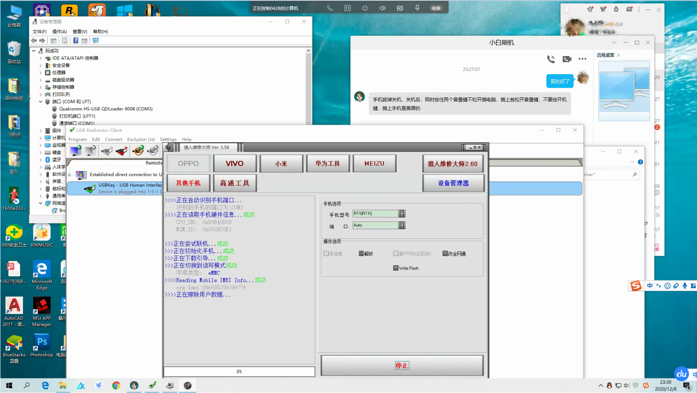Open the 手机型号 R11 dropdown
The width and height of the screenshot is (697, 393).
[x=402, y=214]
